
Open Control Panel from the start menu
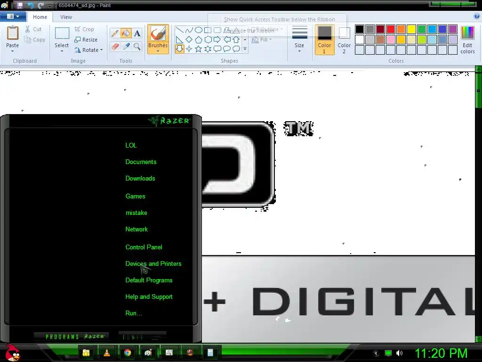[x=144, y=247]
